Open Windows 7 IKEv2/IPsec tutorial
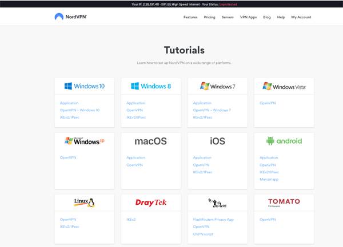This screenshot has height=247, width=343. coord(202,118)
